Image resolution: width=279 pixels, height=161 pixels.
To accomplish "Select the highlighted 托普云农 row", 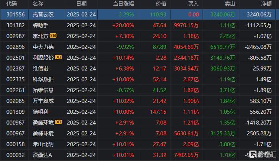I will [138, 14].
